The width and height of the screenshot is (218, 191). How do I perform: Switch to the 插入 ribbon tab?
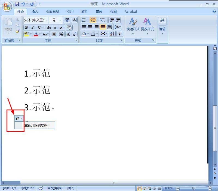tap(35, 12)
